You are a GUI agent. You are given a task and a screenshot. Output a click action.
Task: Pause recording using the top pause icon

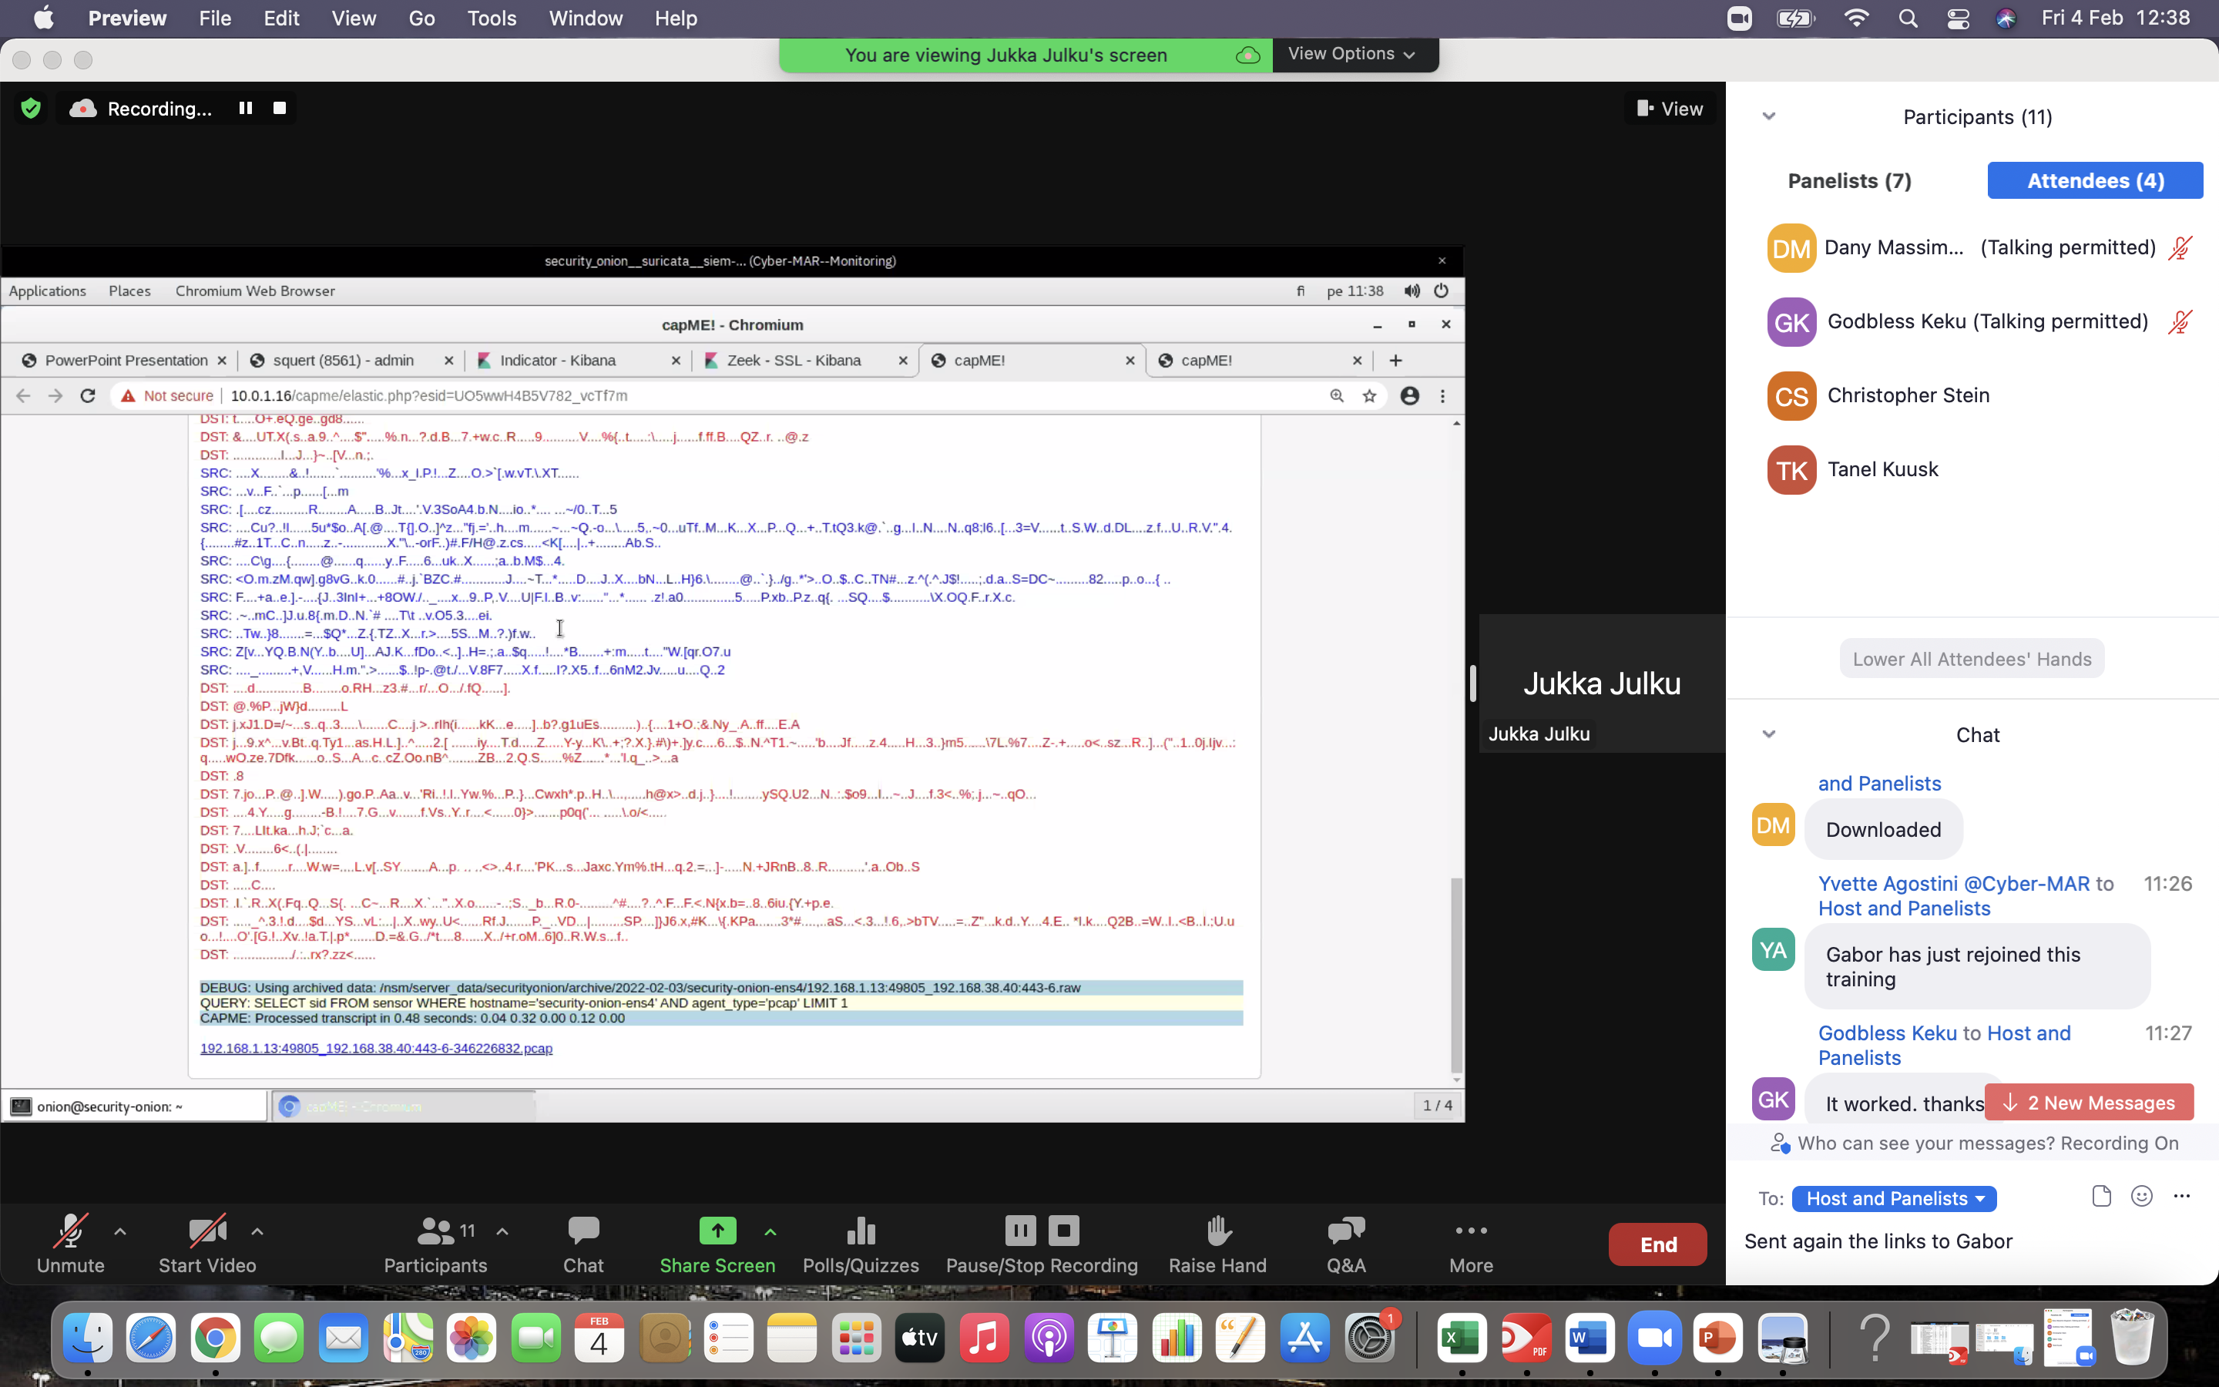click(245, 108)
